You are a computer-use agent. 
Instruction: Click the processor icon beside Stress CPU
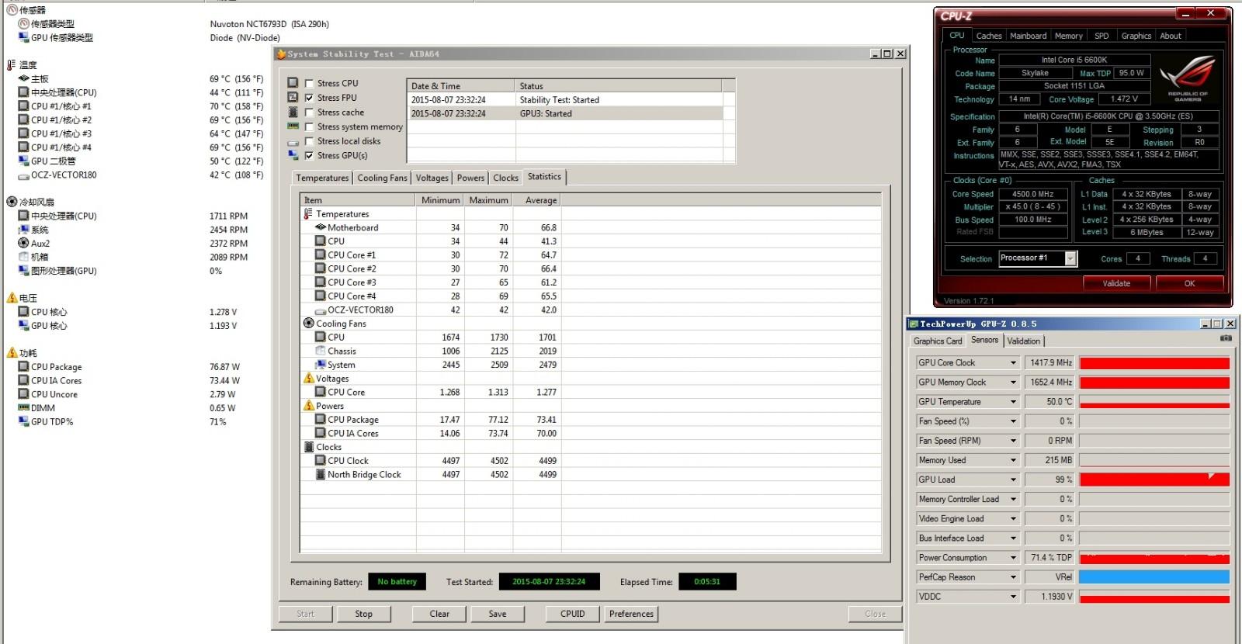pyautogui.click(x=293, y=83)
